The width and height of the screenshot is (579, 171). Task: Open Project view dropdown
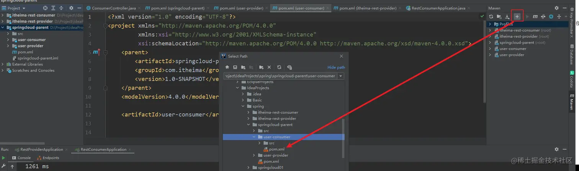click(16, 8)
